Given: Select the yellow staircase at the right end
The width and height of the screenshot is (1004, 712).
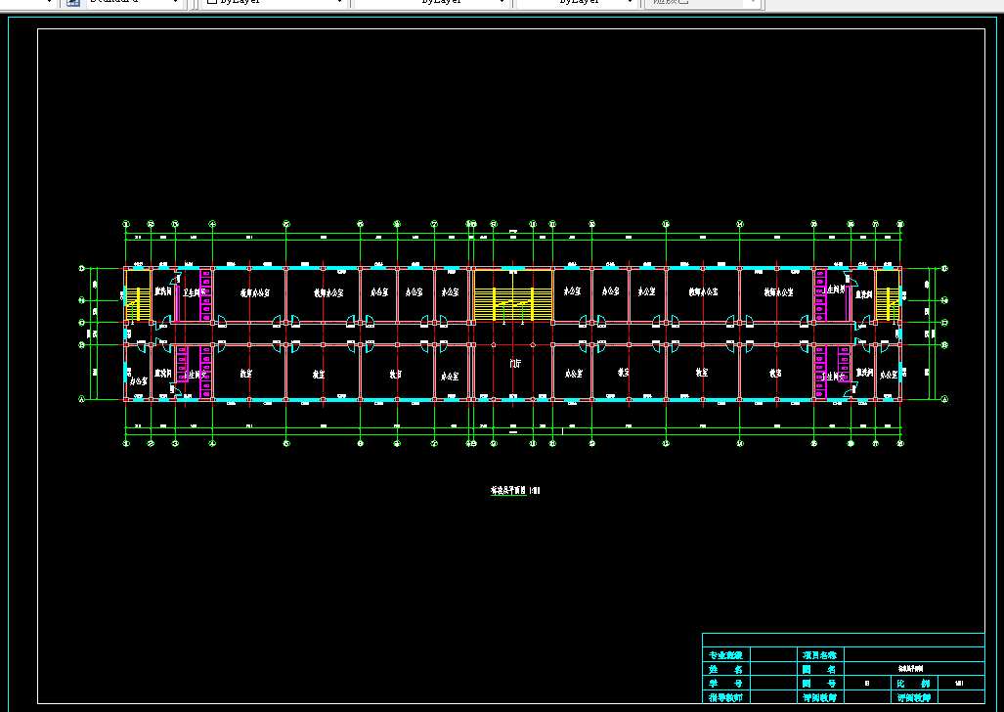Looking at the screenshot, I should point(888,295).
